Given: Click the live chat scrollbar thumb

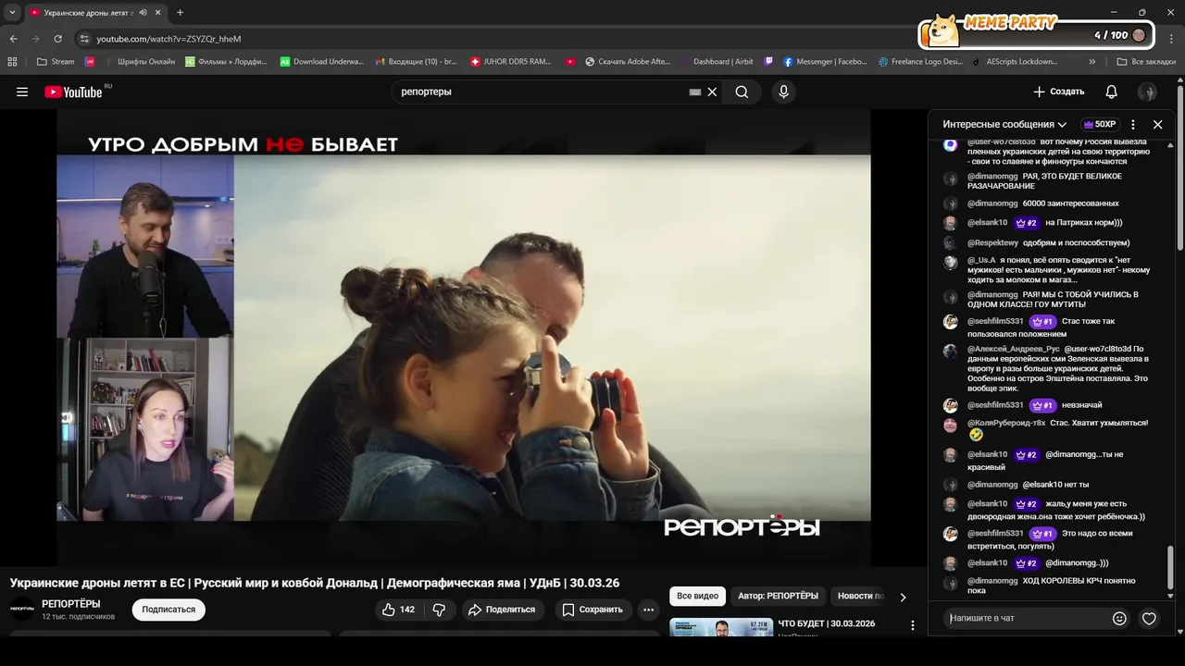Looking at the screenshot, I should tap(1170, 567).
